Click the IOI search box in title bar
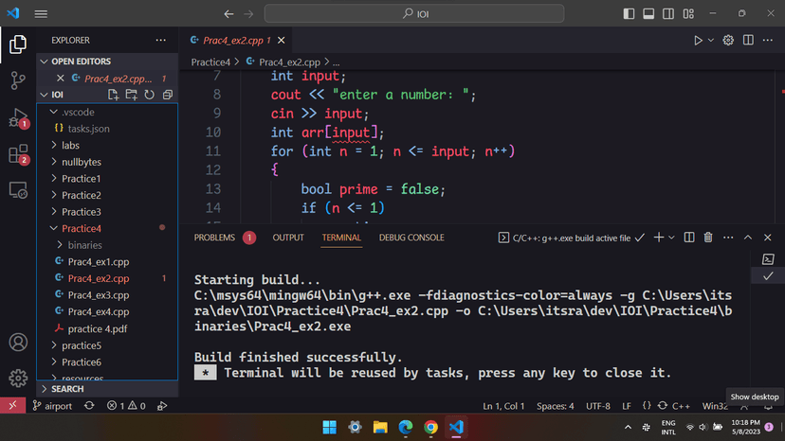The image size is (785, 441). pyautogui.click(x=416, y=13)
